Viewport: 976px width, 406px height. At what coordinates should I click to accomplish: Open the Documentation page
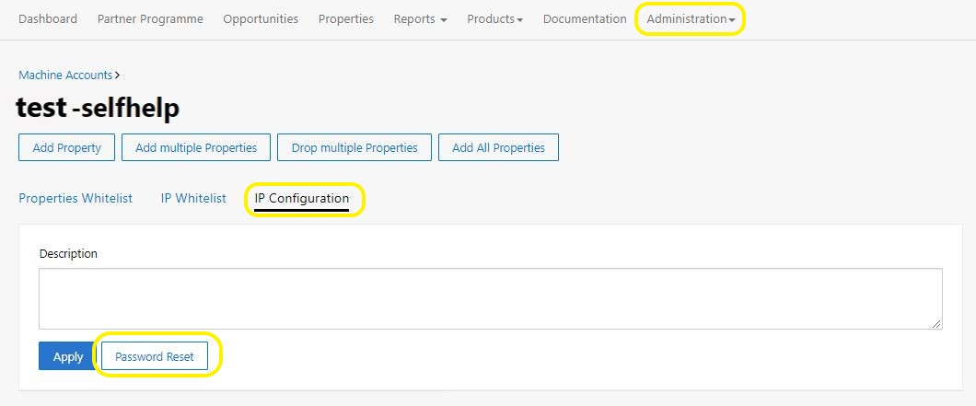click(x=585, y=18)
